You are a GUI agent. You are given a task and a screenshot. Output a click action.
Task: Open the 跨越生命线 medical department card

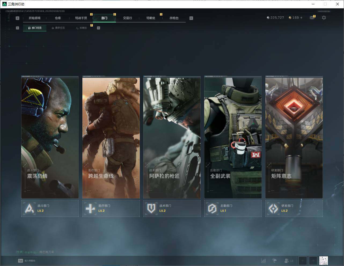point(111,138)
